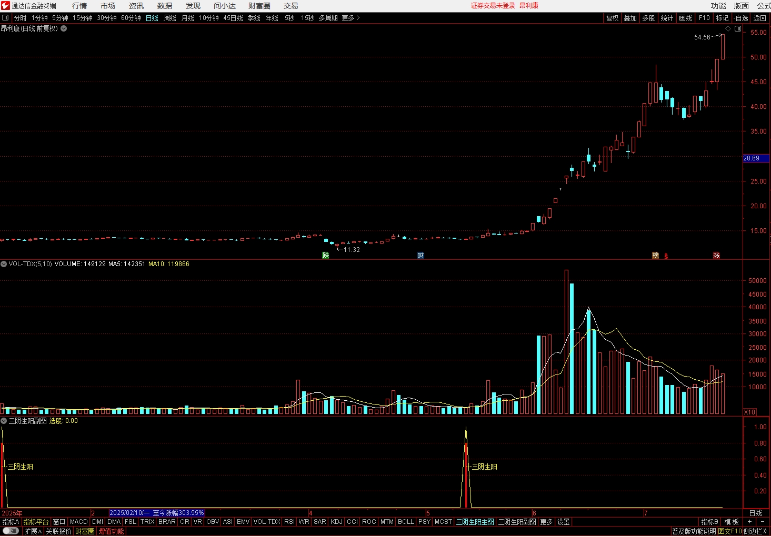
Task: Click 设置 in indicator bar
Action: click(x=564, y=522)
